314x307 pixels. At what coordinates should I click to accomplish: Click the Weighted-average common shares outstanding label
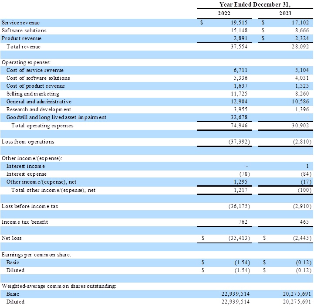click(x=59, y=286)
